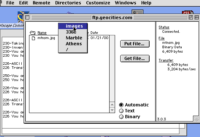Choose 3380 in the directory popup
200x137 pixels.
pos(73,32)
